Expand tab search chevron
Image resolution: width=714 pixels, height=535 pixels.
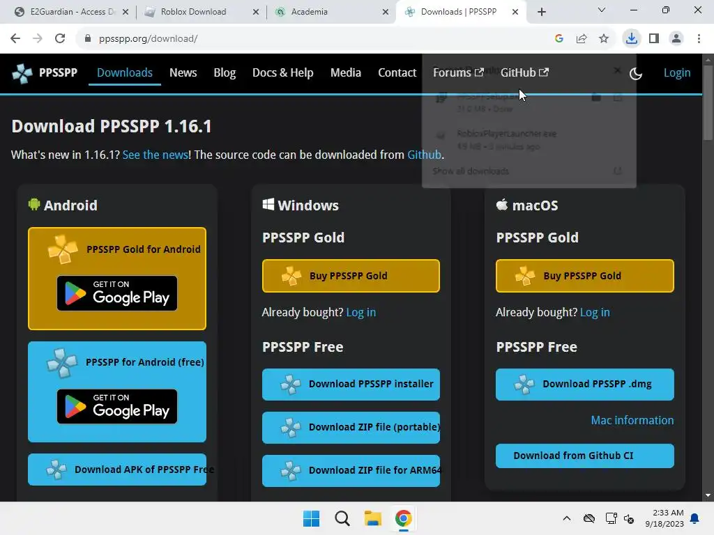tap(602, 10)
